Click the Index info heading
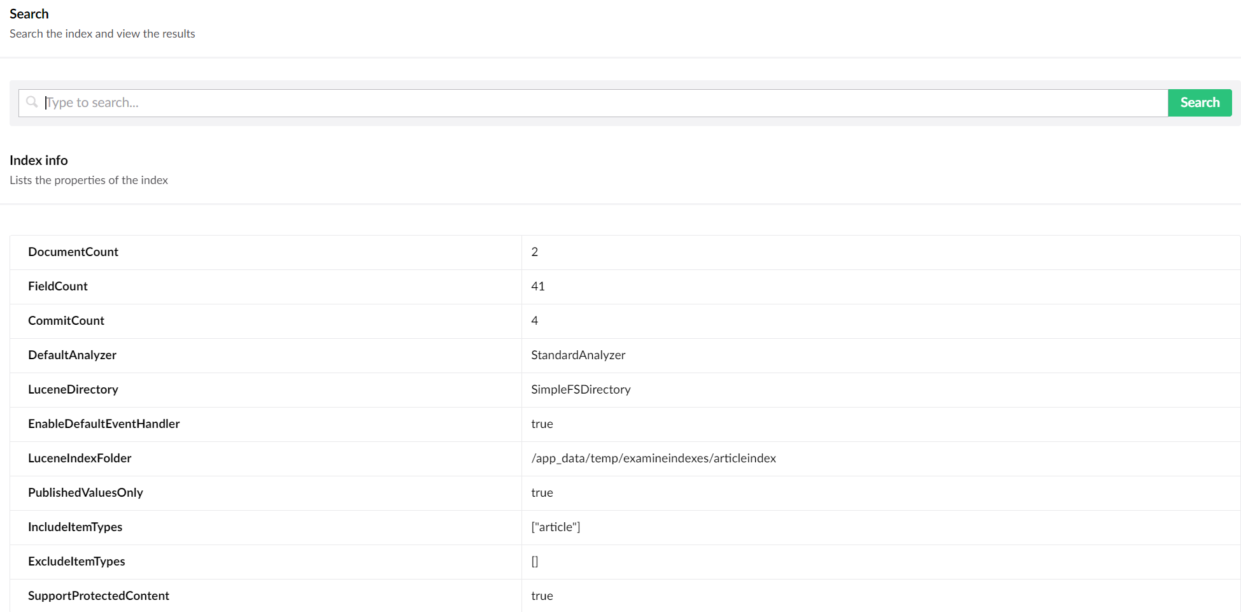Image resolution: width=1241 pixels, height=612 pixels. [39, 160]
